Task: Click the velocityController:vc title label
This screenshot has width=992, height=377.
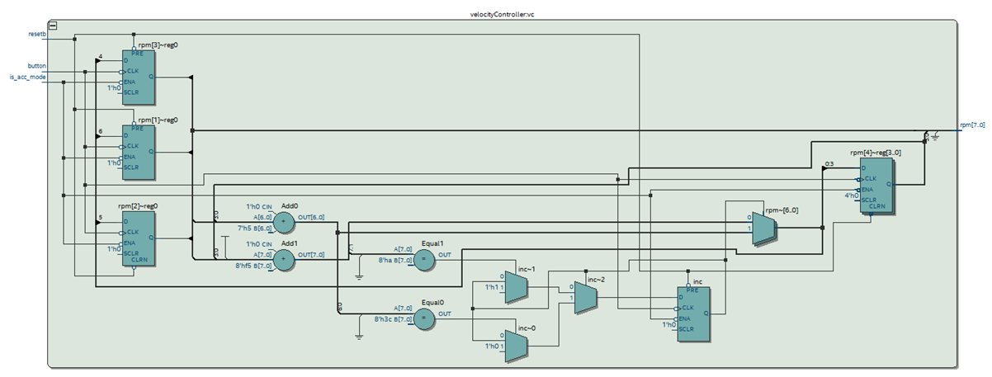Action: 502,15
